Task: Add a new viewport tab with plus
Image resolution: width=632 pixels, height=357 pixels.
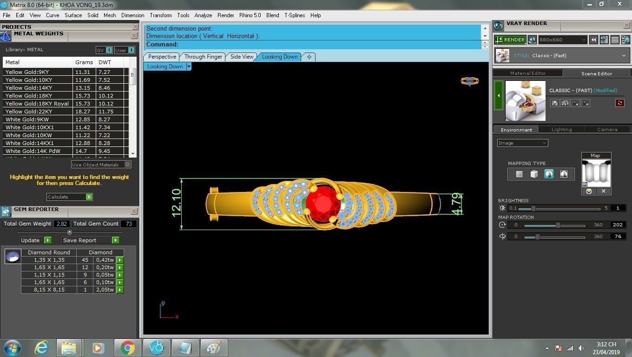Action: pos(309,57)
